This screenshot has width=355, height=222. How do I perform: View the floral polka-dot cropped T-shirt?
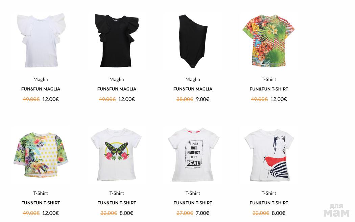[x=41, y=154]
